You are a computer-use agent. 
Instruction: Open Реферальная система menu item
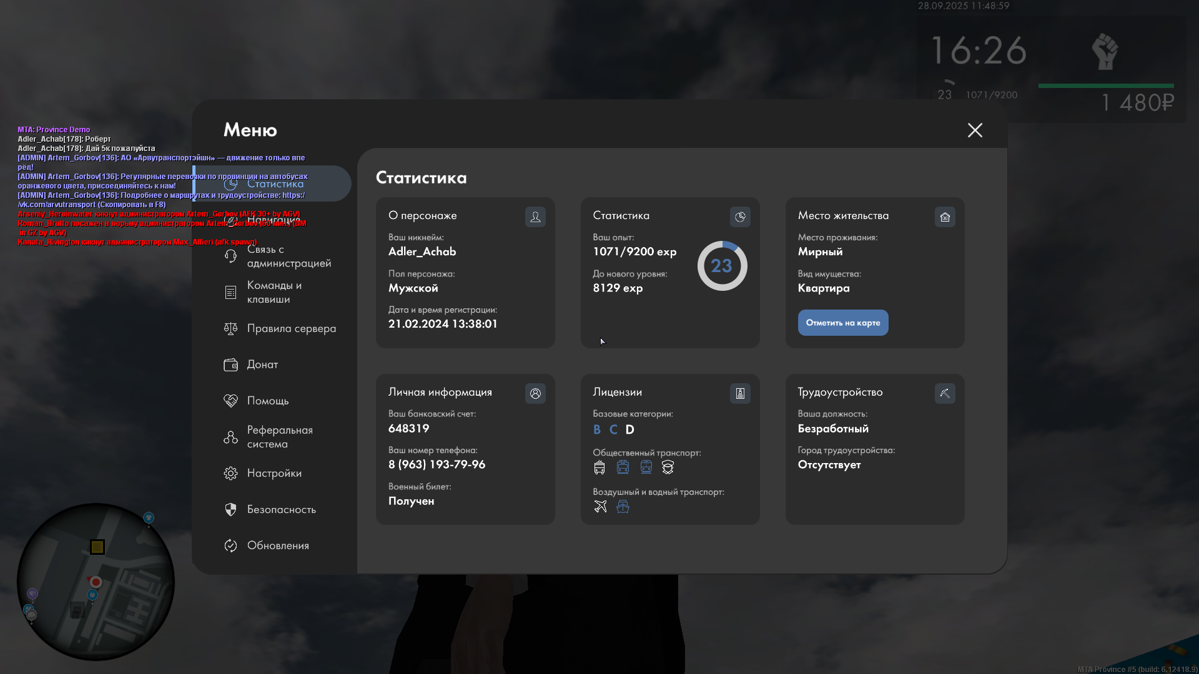pos(279,437)
